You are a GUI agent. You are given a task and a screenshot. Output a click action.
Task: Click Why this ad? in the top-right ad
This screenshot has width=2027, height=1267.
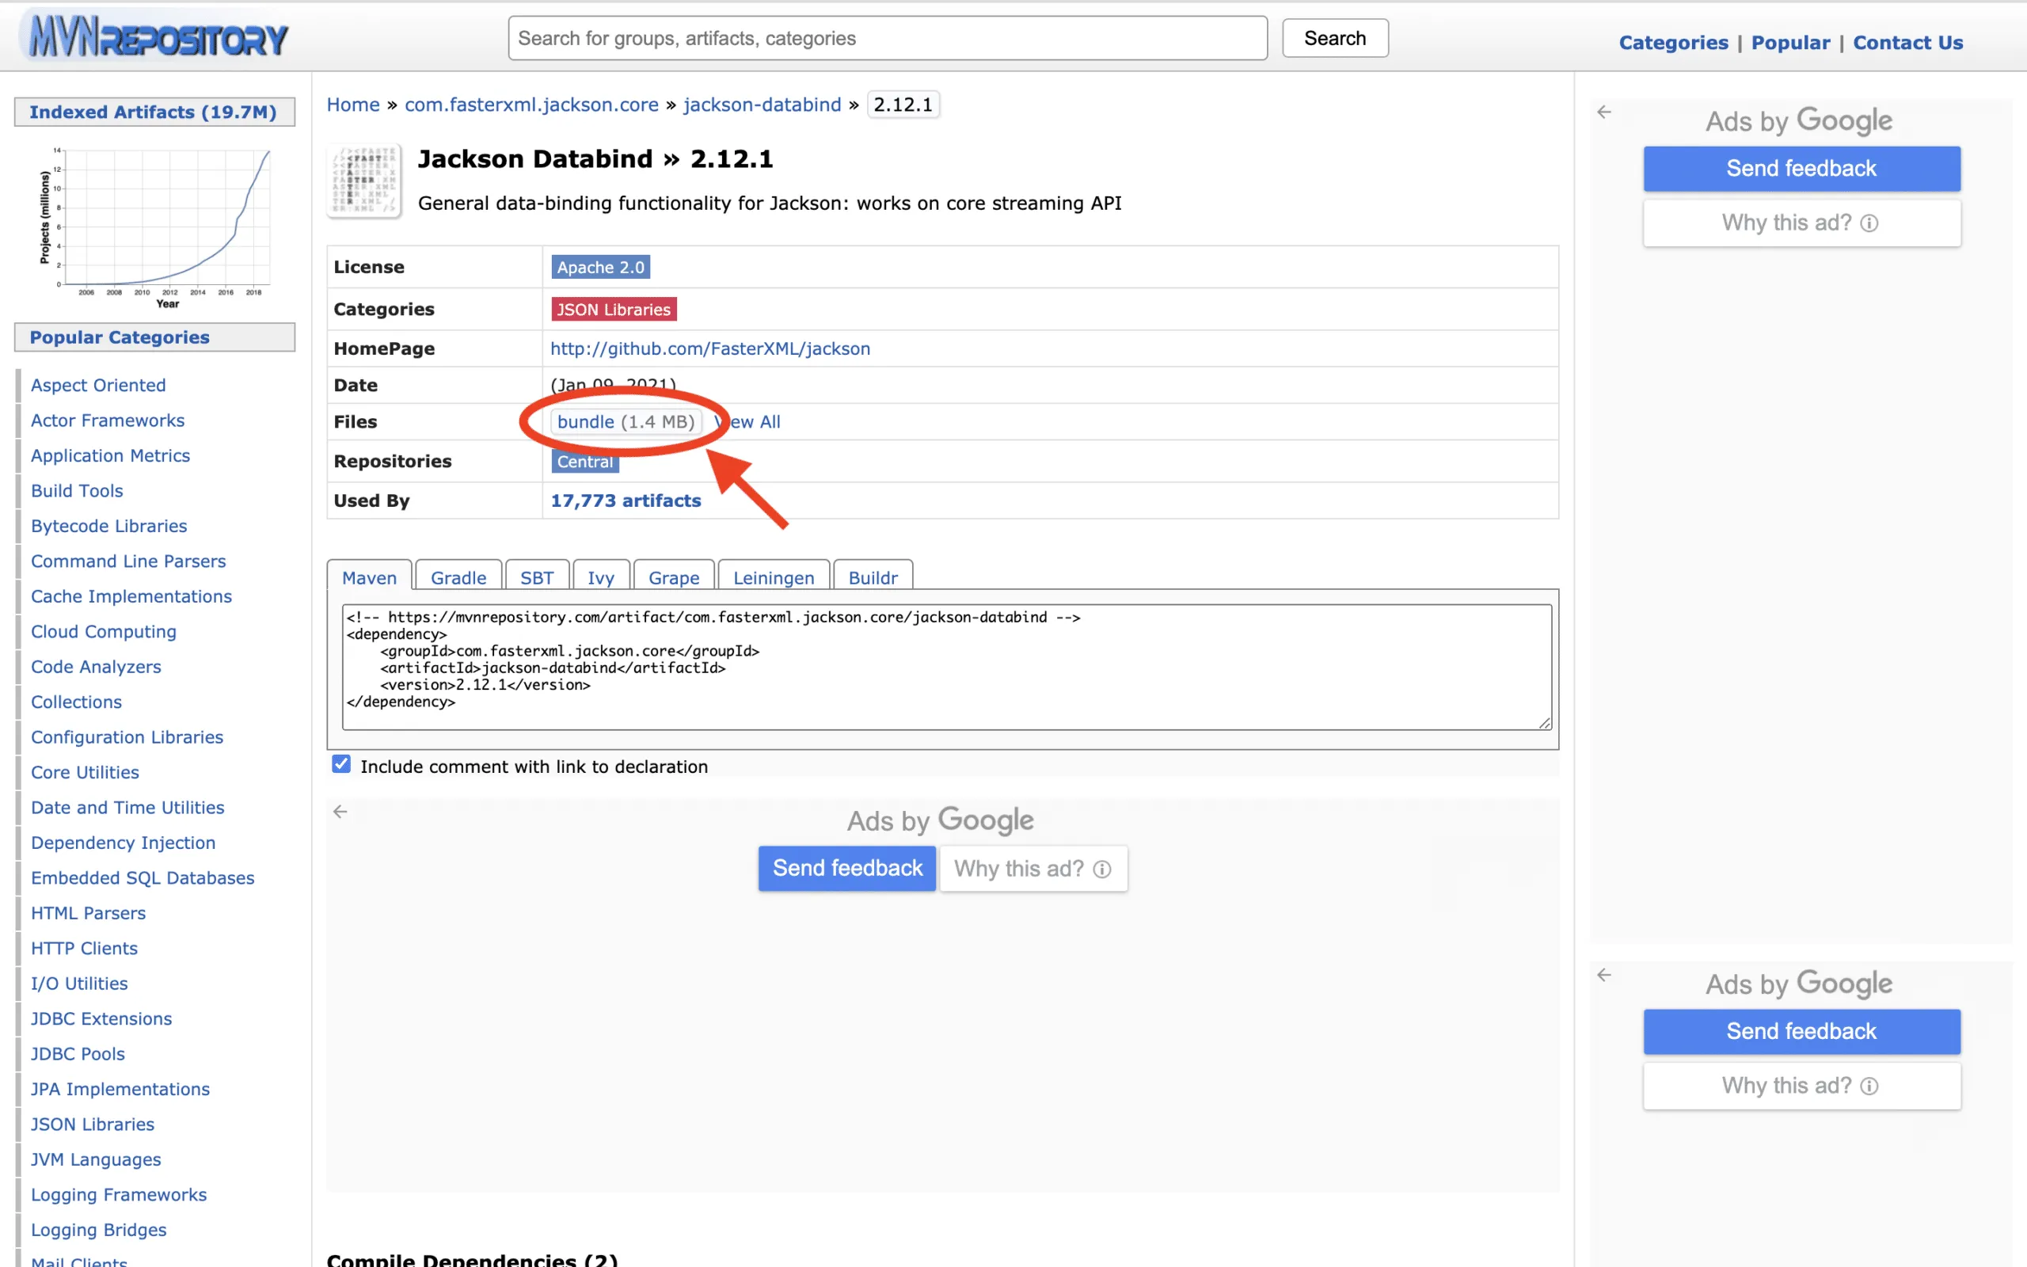1801,223
